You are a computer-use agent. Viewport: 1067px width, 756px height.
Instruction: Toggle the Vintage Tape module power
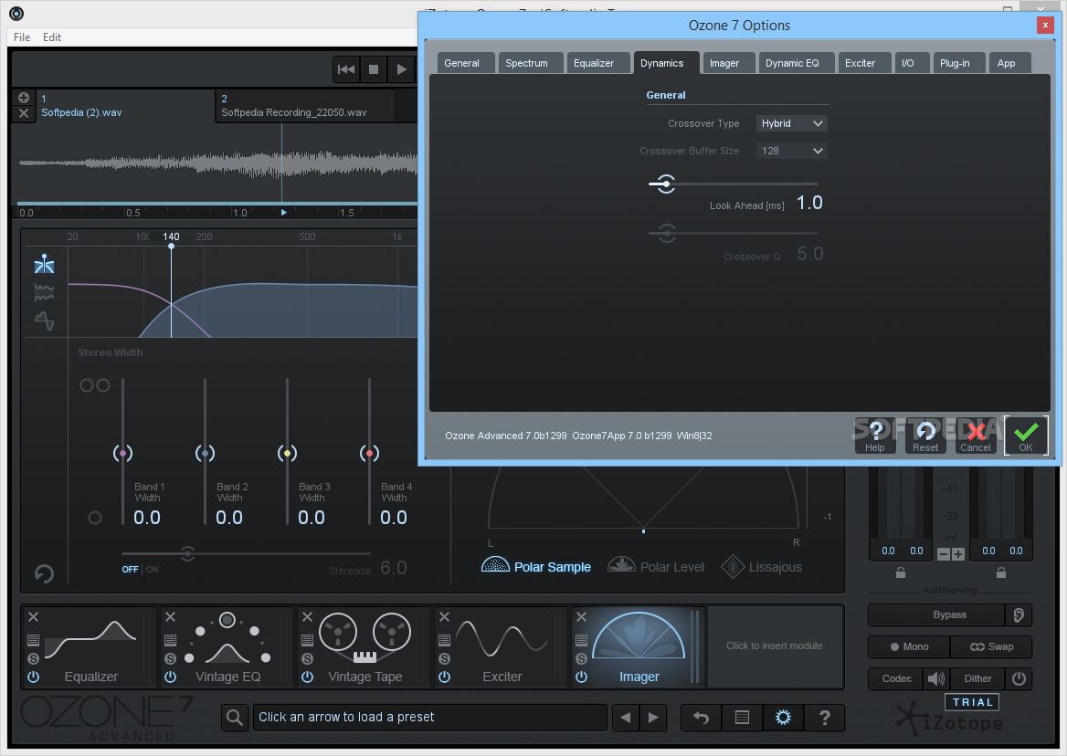[x=308, y=677]
